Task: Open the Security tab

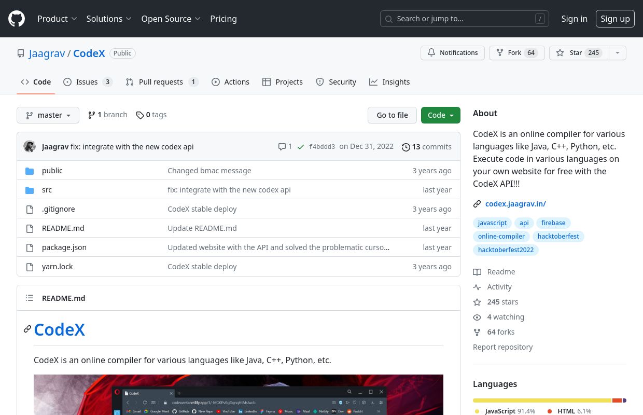Action: 336,82
